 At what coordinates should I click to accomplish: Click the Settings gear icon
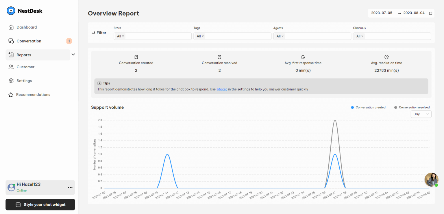coord(11,81)
